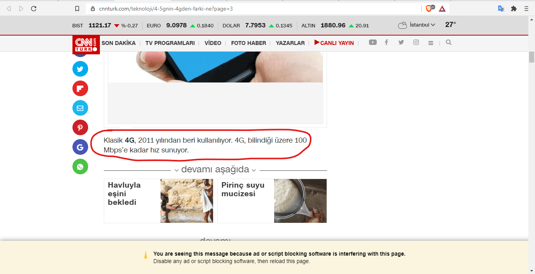The width and height of the screenshot is (535, 274).
Task: Open the VİDEO menu item
Action: tap(213, 43)
